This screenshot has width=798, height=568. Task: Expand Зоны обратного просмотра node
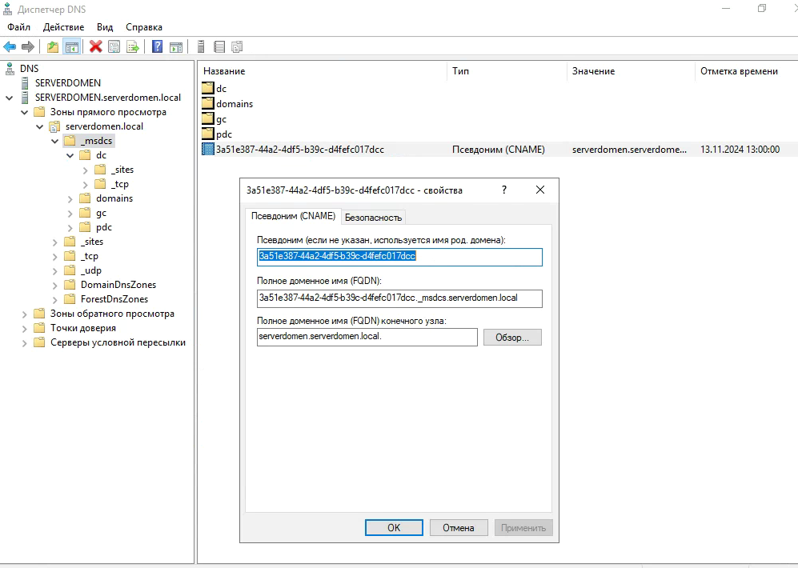click(25, 314)
